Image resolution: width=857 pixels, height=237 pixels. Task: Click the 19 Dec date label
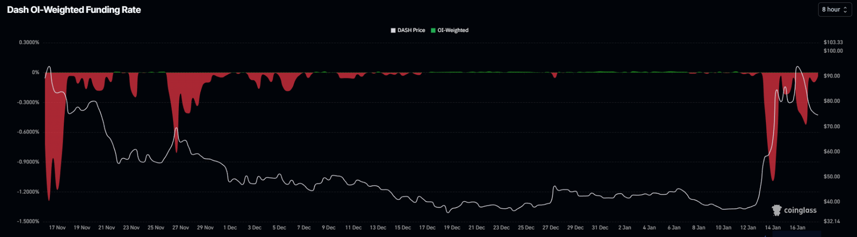(x=452, y=227)
